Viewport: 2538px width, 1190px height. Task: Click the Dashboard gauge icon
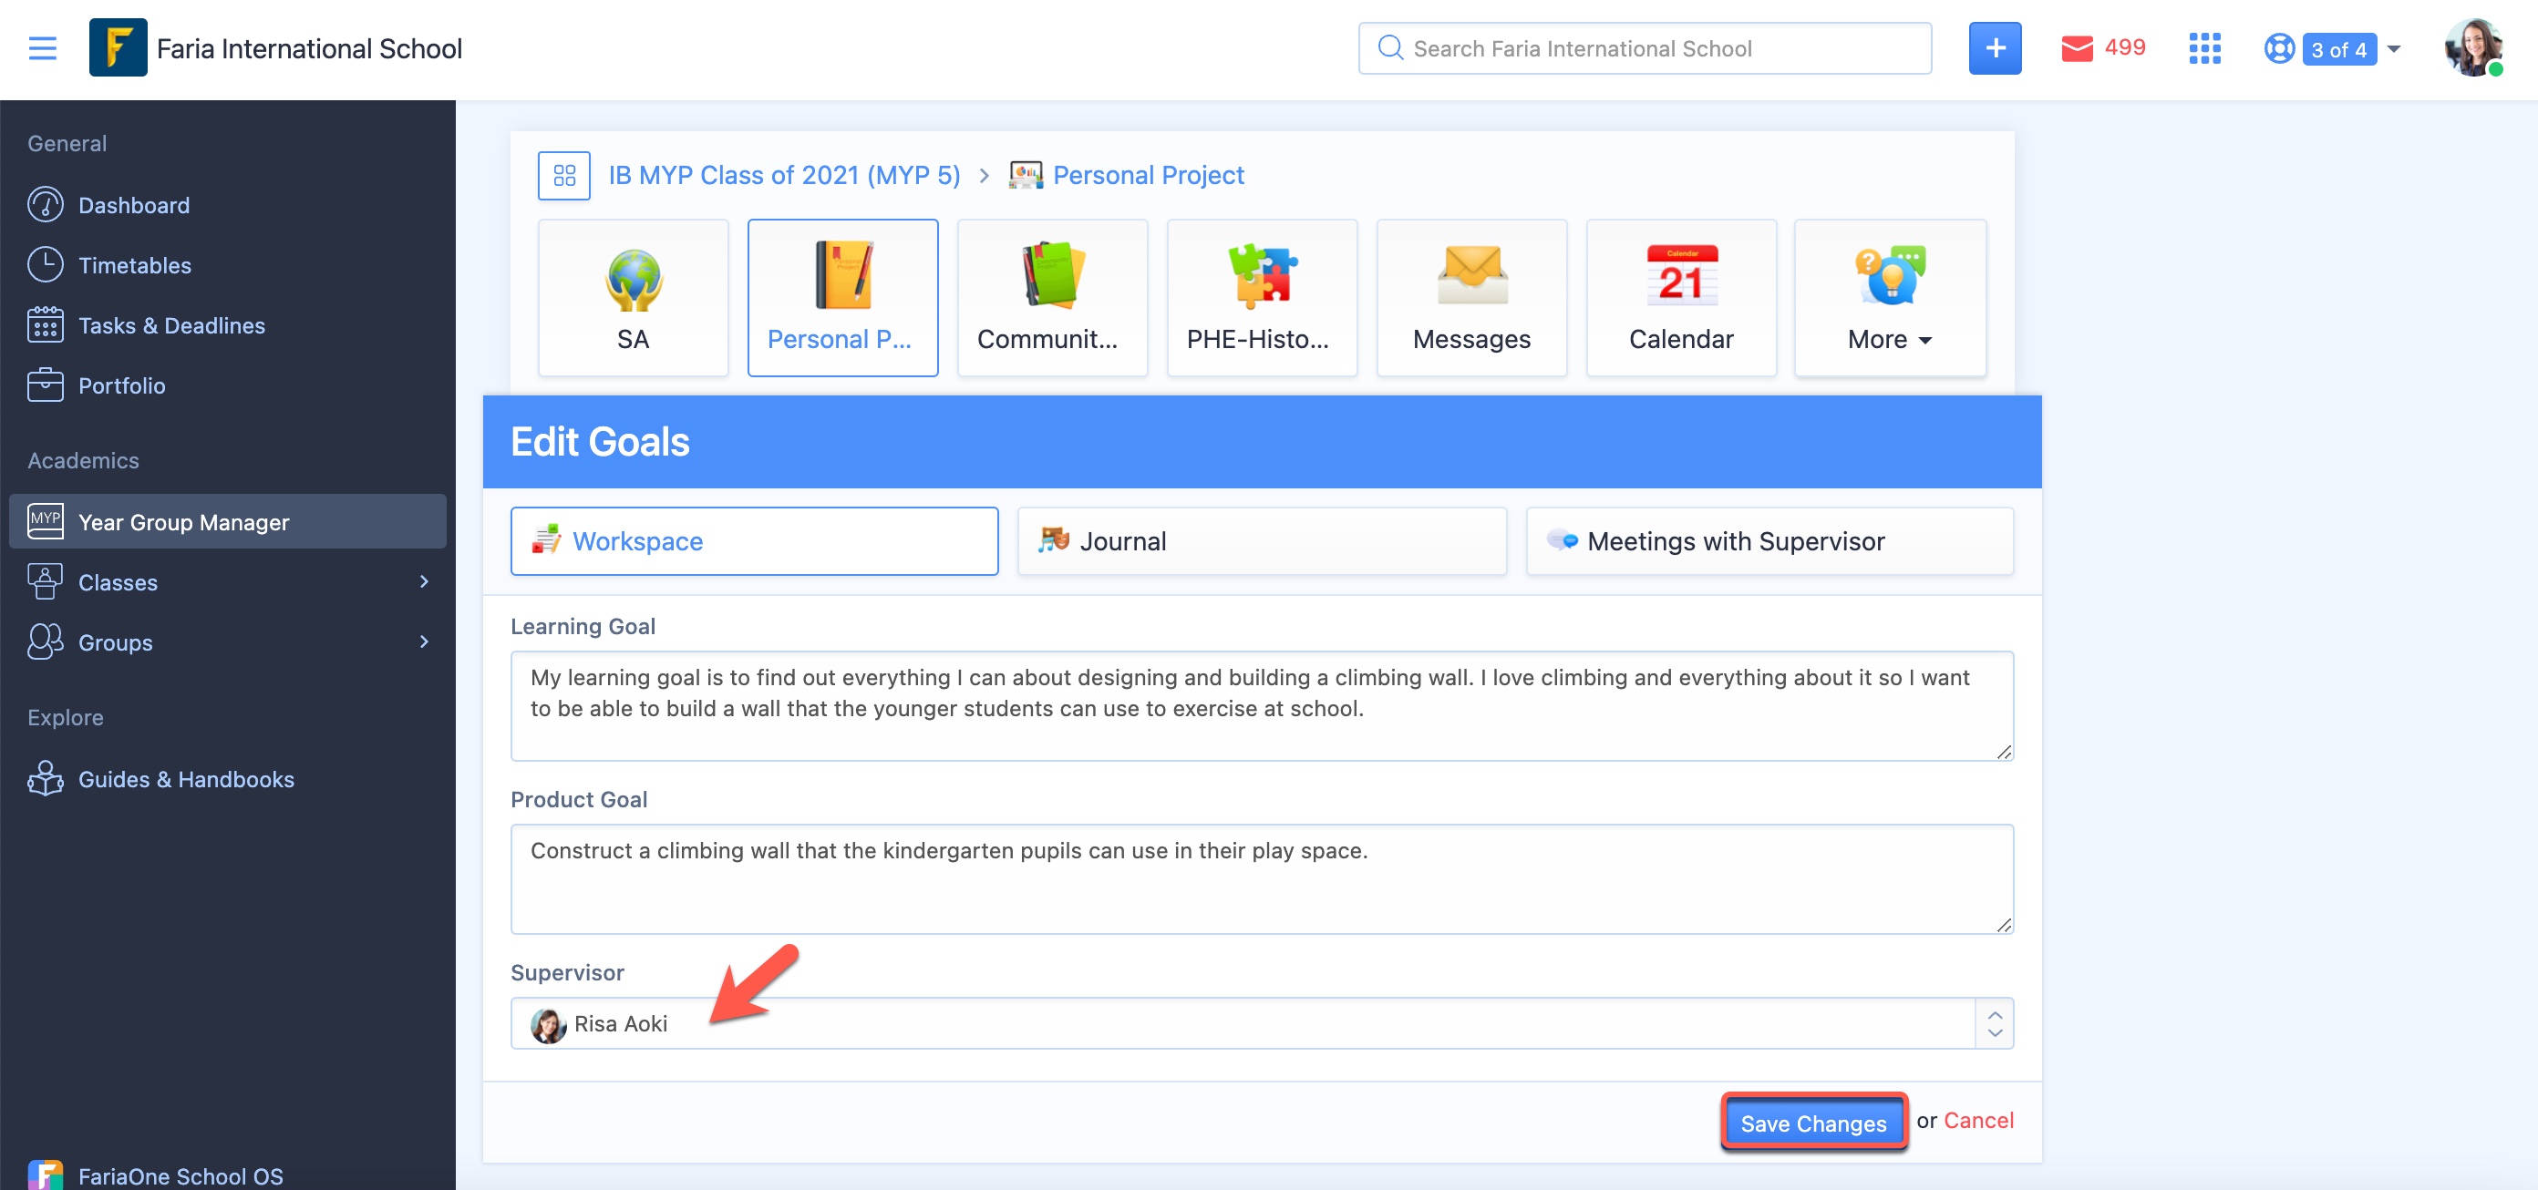[46, 205]
